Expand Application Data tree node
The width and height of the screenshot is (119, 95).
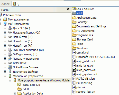point(15,93)
